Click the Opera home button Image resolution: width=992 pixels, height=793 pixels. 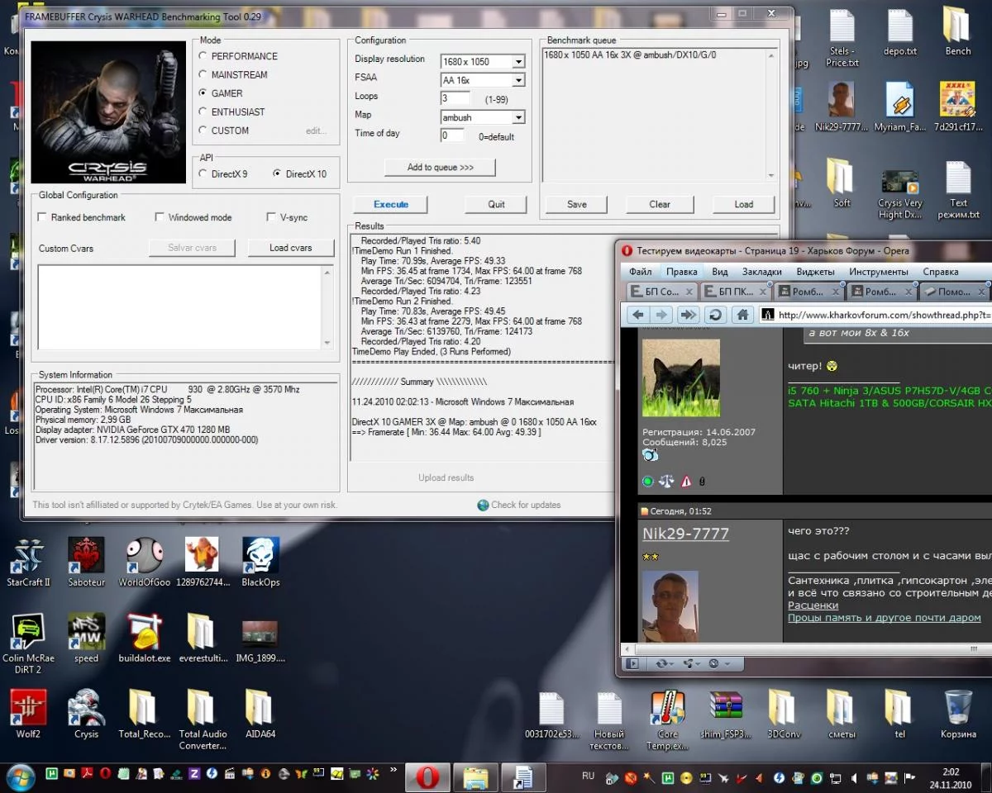[743, 315]
